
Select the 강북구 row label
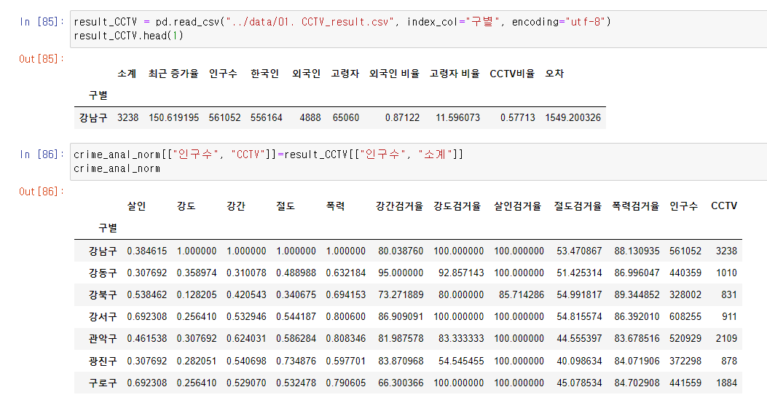coord(103,294)
